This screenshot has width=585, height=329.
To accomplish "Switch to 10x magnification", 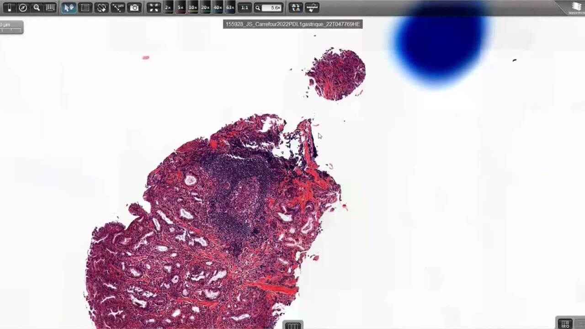I will 193,8.
